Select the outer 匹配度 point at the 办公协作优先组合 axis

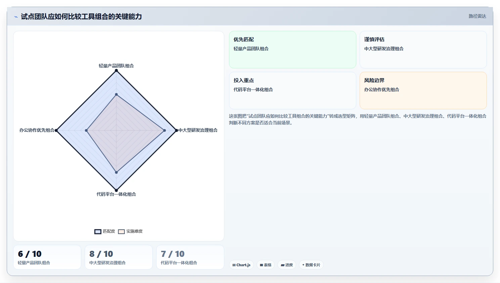tap(56, 130)
